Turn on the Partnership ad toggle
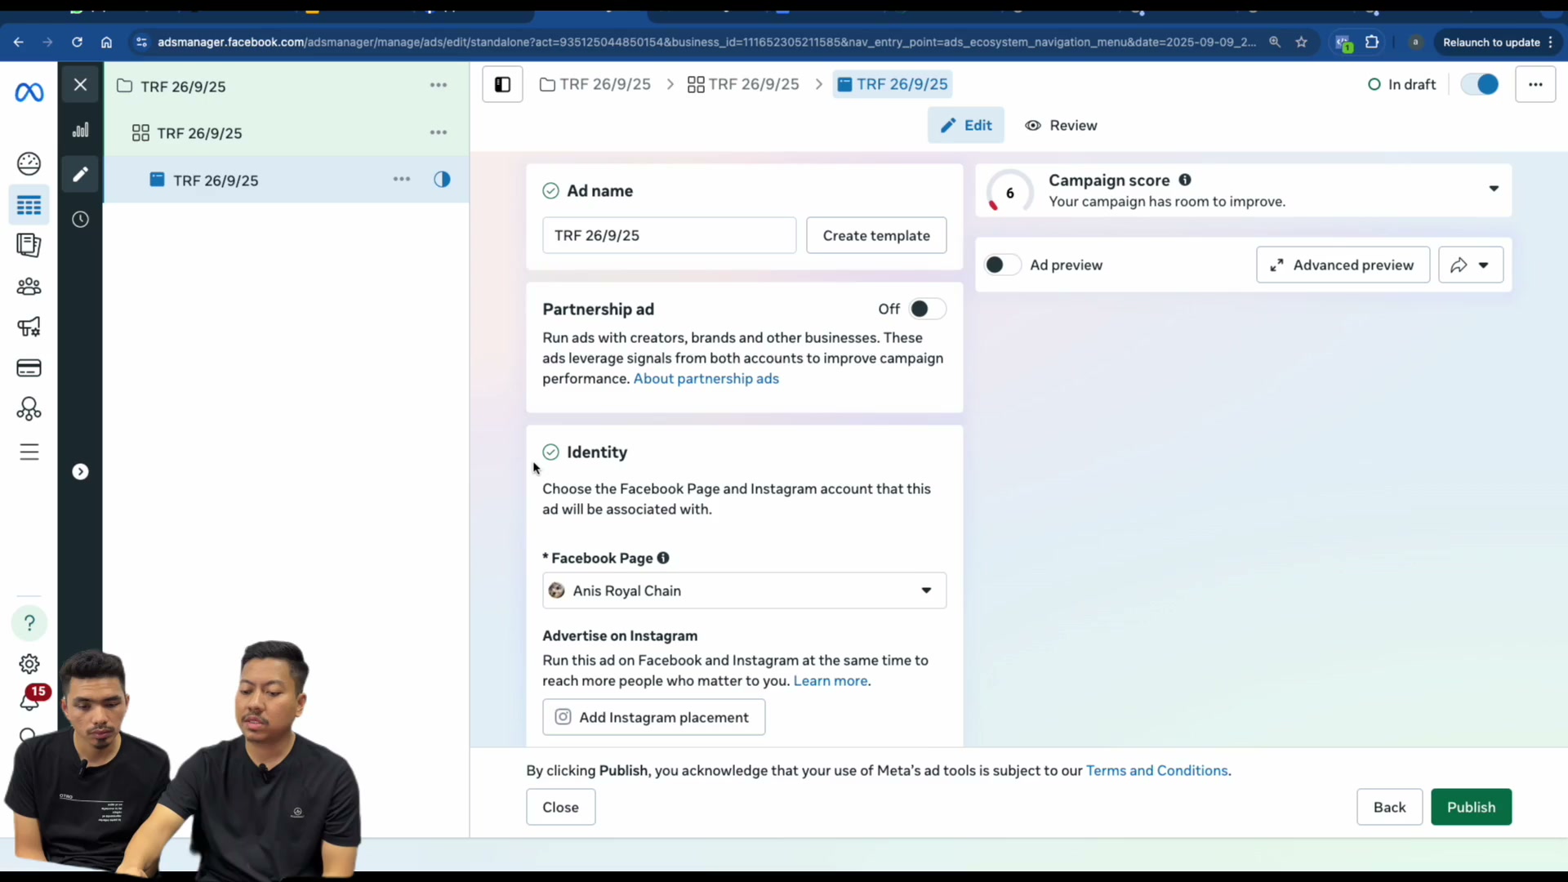This screenshot has height=882, width=1568. point(928,309)
